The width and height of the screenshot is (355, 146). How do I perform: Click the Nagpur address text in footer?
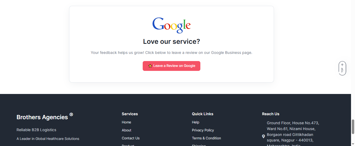click(x=293, y=134)
